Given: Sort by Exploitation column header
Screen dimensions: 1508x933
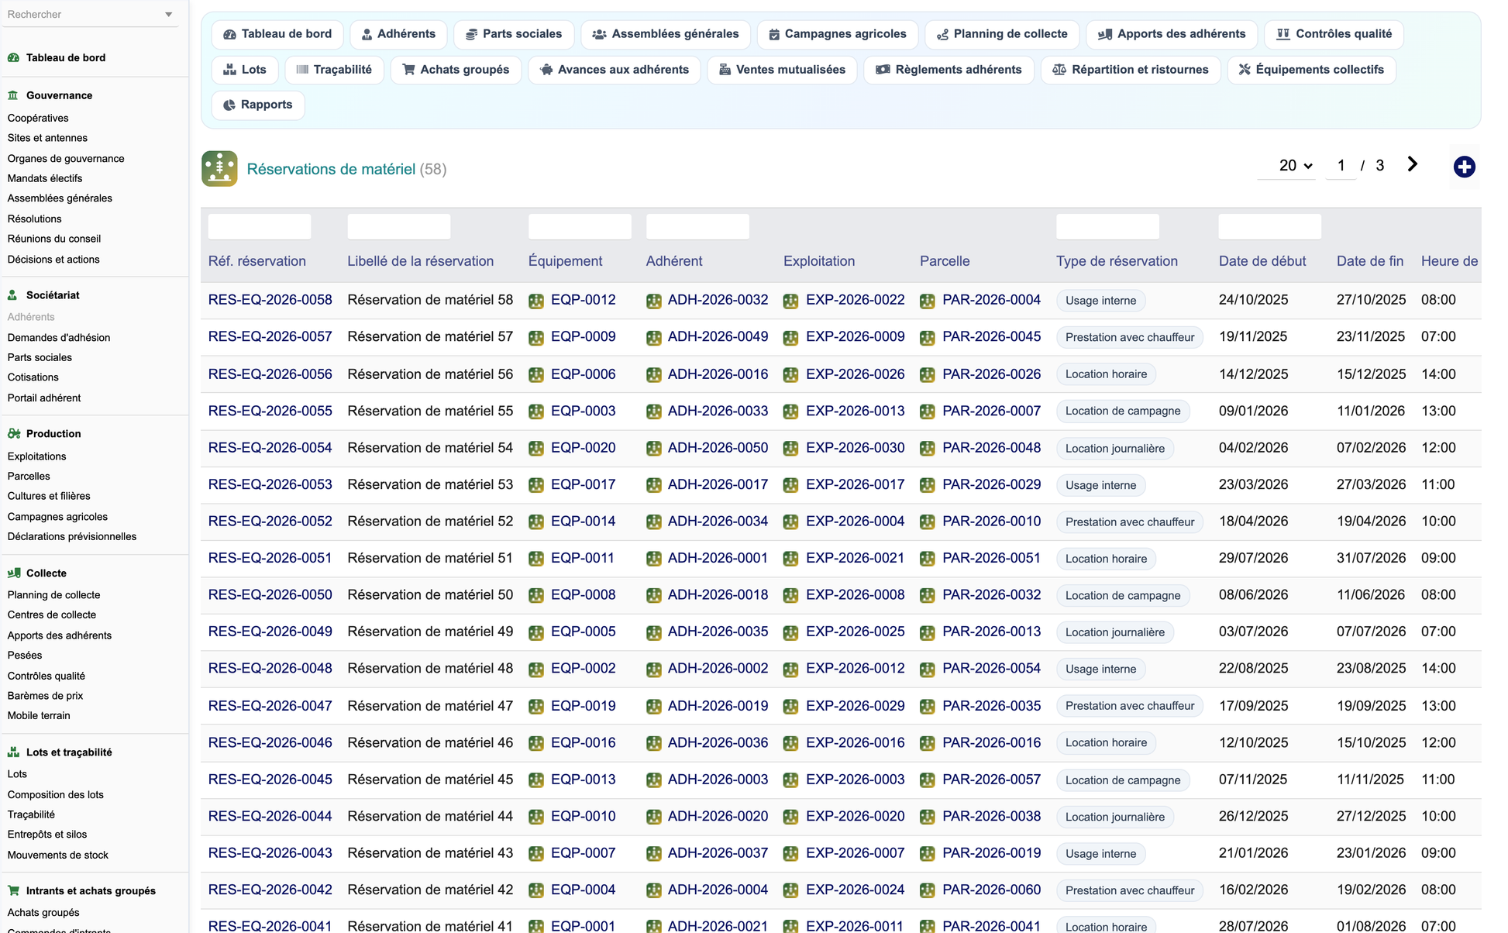Looking at the screenshot, I should pos(819,261).
